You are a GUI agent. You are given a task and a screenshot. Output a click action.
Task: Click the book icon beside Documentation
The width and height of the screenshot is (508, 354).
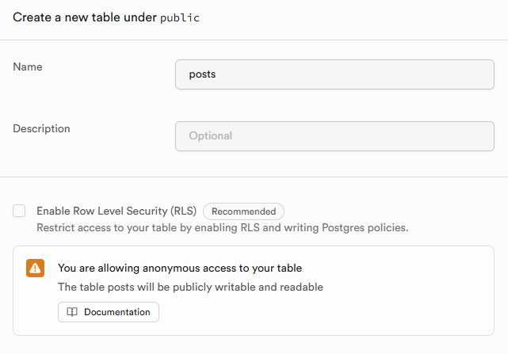(72, 312)
